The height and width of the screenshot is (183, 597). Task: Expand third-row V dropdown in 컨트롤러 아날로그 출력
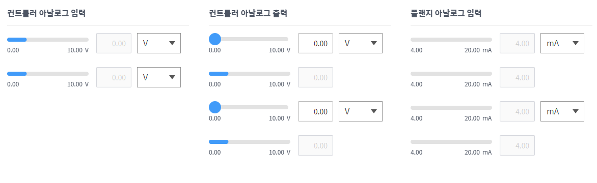(361, 111)
